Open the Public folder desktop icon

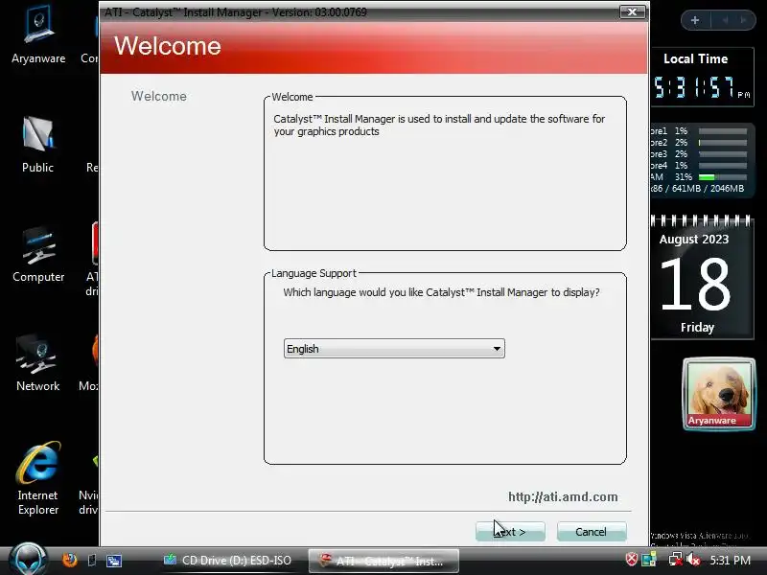tap(37, 145)
